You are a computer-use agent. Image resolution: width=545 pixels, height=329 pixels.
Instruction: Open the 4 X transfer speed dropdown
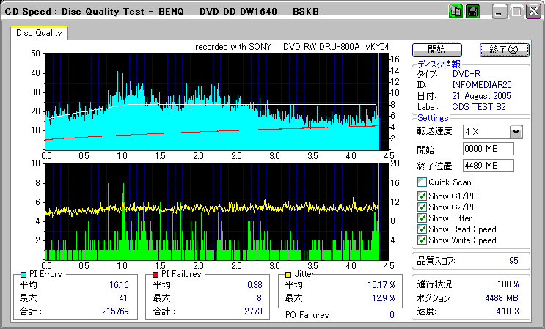(x=516, y=131)
